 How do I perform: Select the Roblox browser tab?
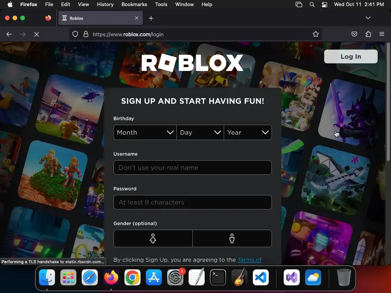tap(100, 18)
